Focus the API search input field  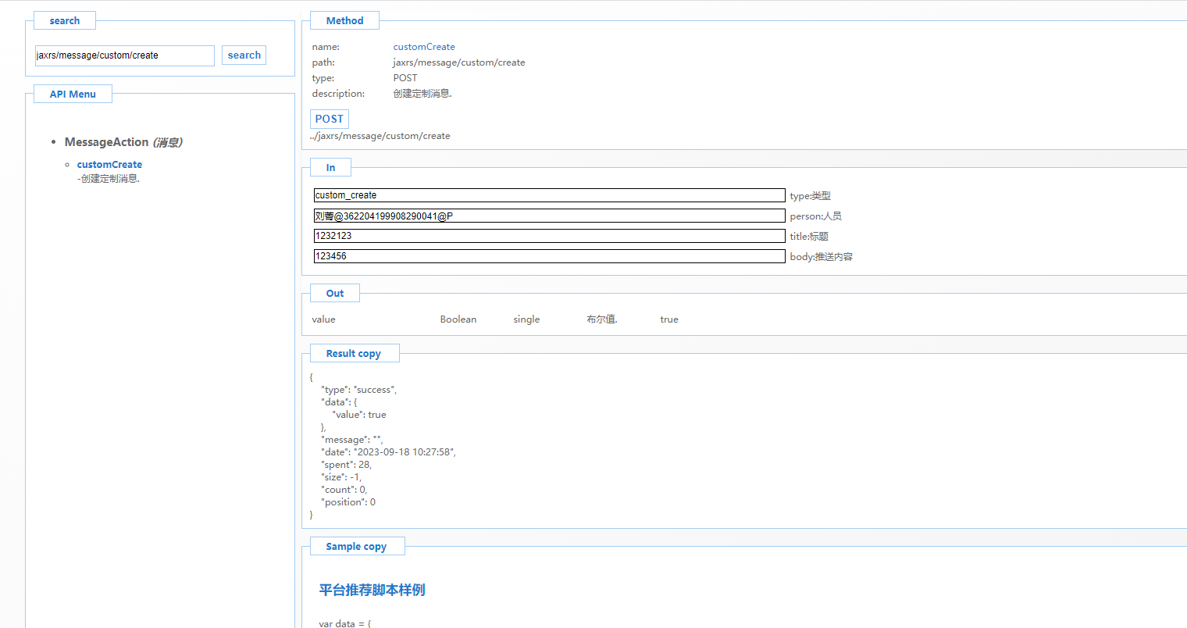124,55
